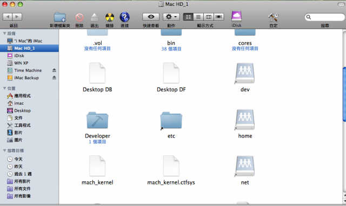Open Desktop in the sidebar
The image size is (346, 206).
pyautogui.click(x=29, y=111)
